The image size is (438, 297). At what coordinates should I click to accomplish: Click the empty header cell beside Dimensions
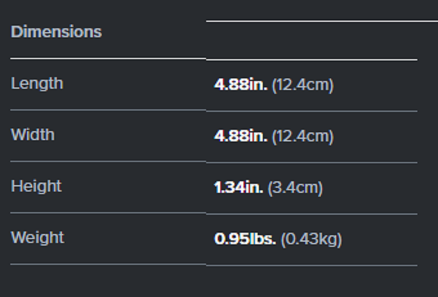pyautogui.click(x=311, y=40)
